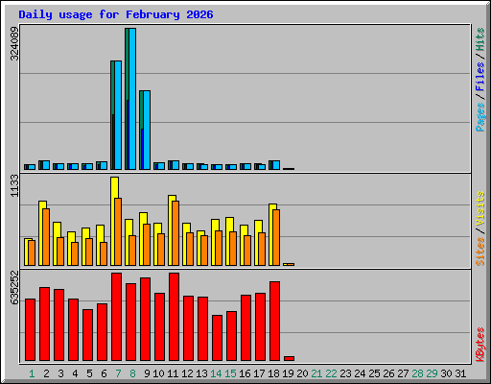Click the hits bar for day 9
491x384 pixels.
pyautogui.click(x=141, y=108)
